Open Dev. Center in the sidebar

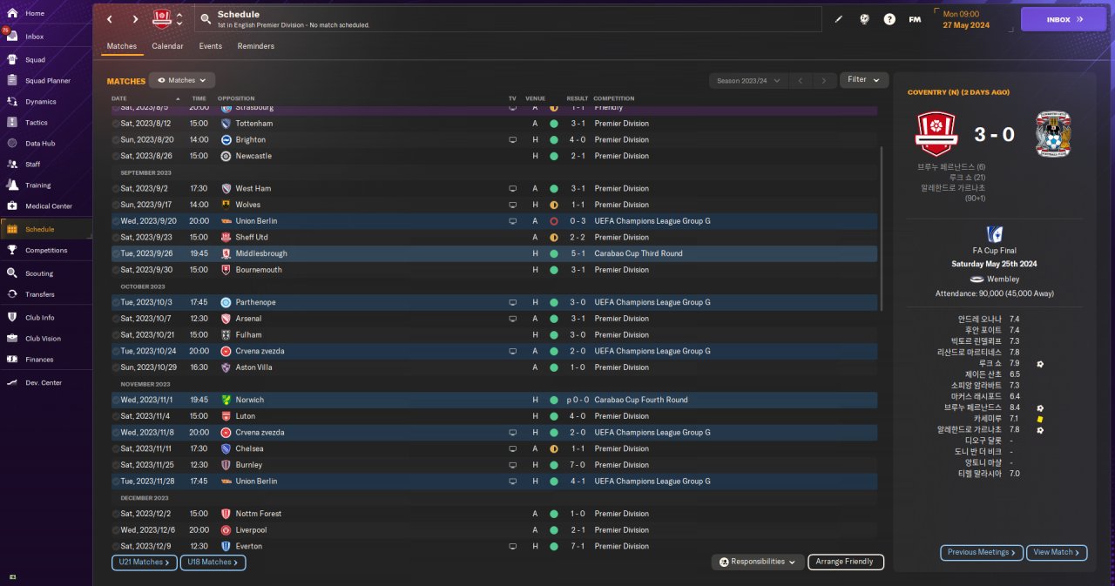click(44, 383)
